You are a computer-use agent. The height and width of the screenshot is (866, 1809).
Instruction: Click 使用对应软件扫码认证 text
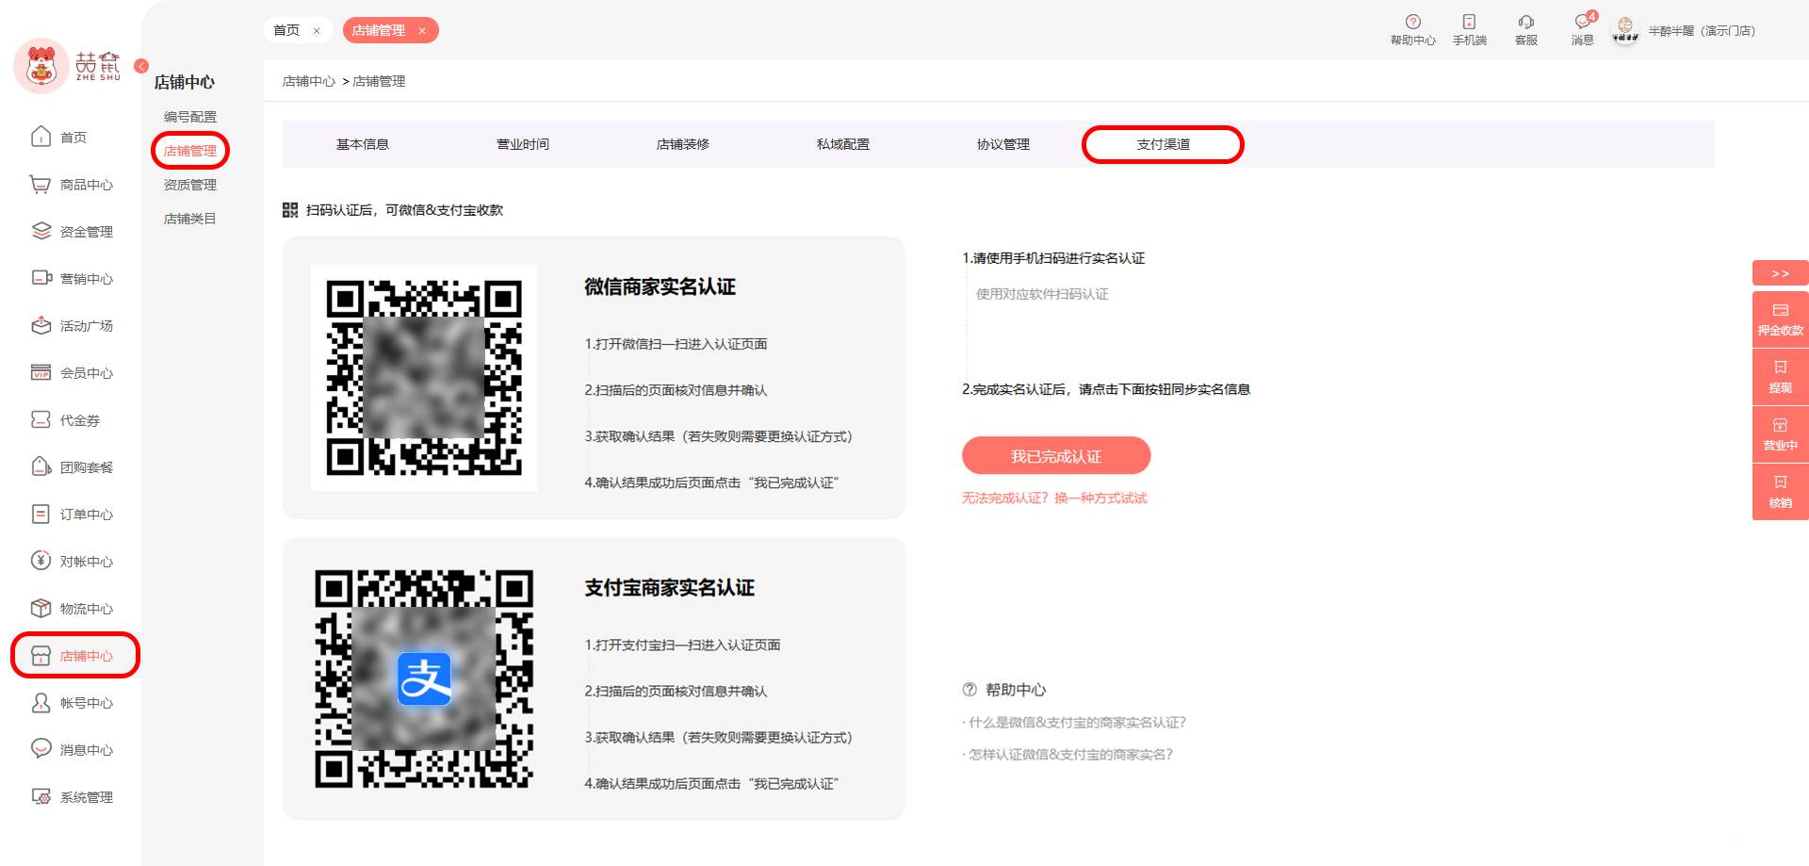[x=1042, y=294]
